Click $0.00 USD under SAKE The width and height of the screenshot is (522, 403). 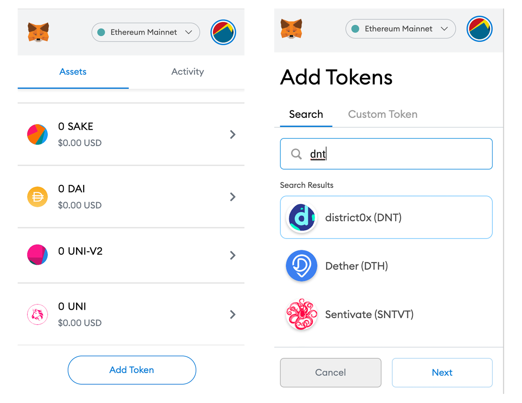pos(80,143)
